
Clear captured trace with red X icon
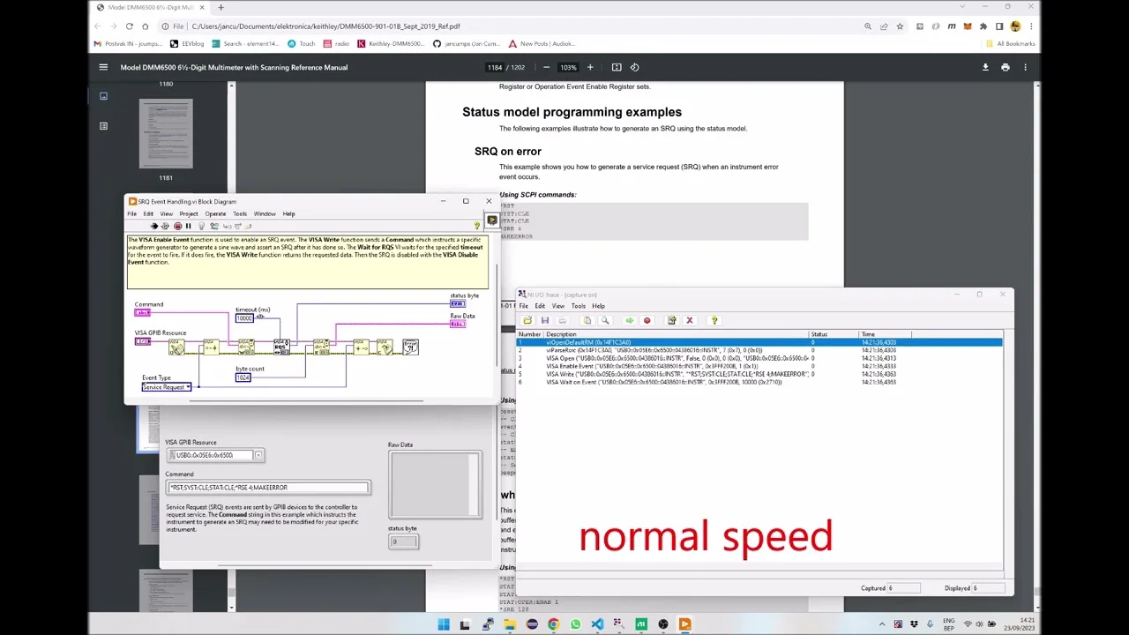(689, 320)
